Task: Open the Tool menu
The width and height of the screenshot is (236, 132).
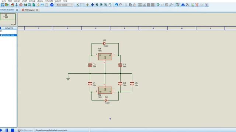Action: (10, 1)
